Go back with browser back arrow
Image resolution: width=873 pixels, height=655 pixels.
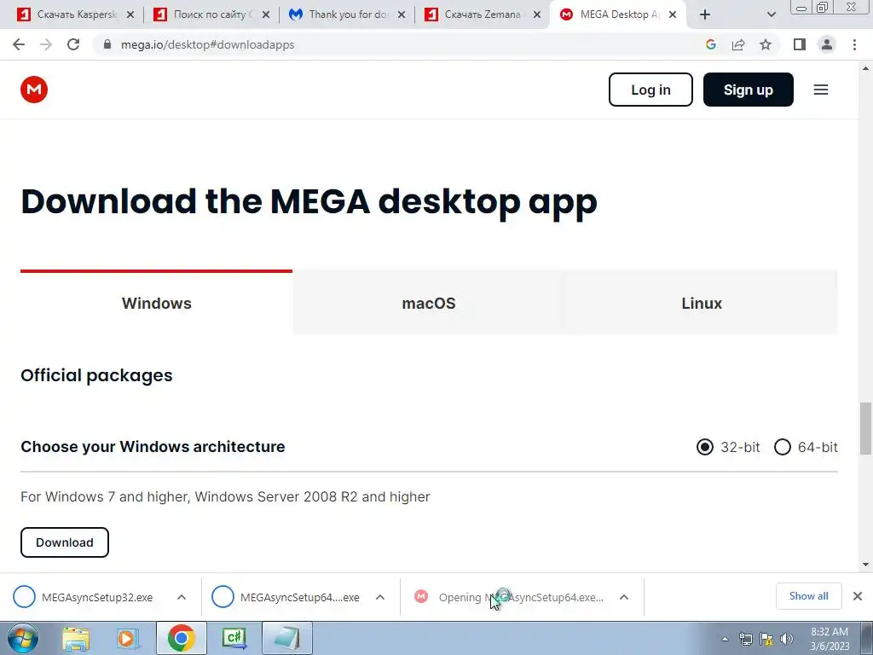(x=19, y=44)
